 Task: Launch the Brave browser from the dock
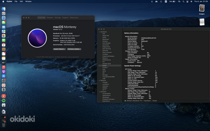coord(3,85)
